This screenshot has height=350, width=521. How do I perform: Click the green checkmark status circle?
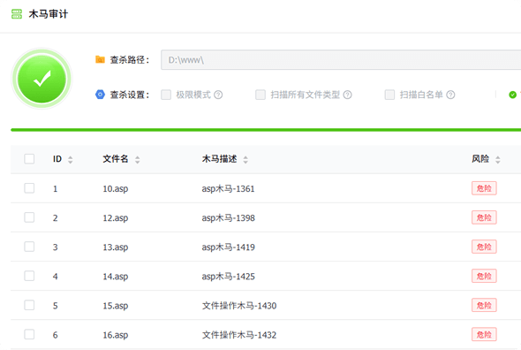(x=42, y=79)
